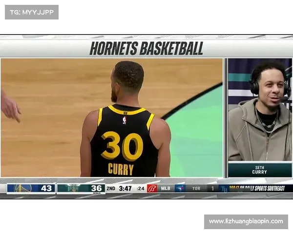
Task: Click the Blue Jays logo in ticker
Action: 180,189
